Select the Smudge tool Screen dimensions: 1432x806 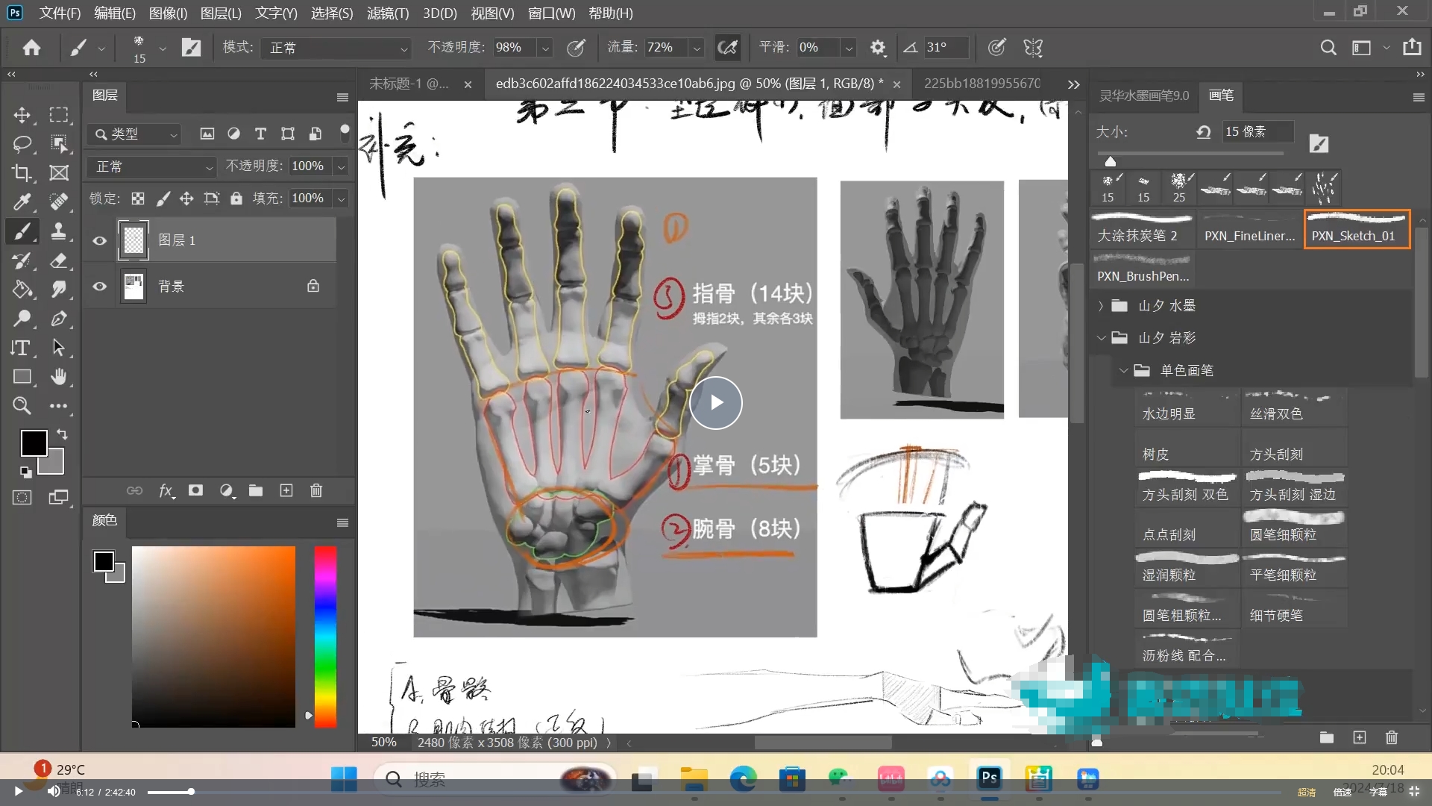click(59, 290)
